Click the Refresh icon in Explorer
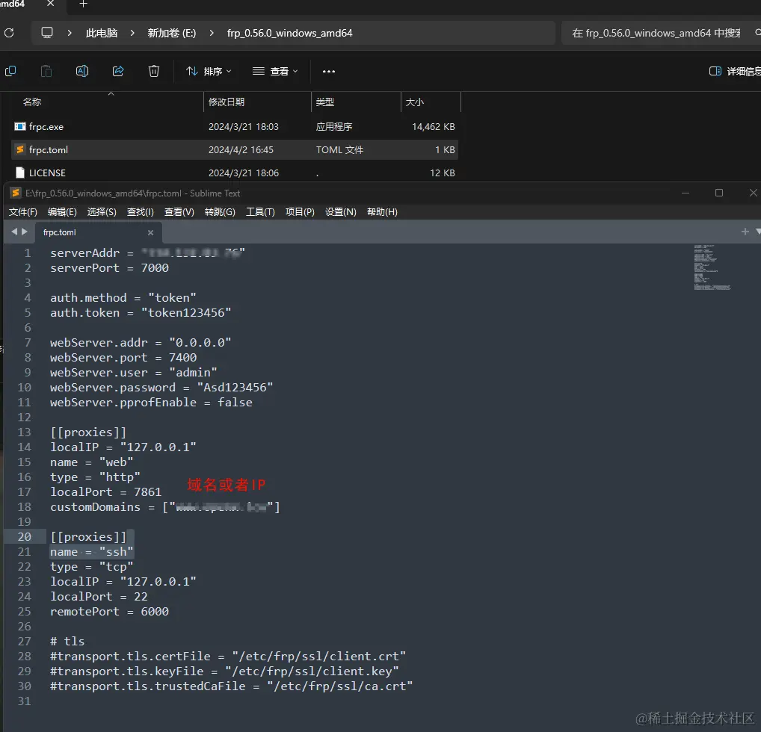Image resolution: width=761 pixels, height=732 pixels. coord(9,33)
